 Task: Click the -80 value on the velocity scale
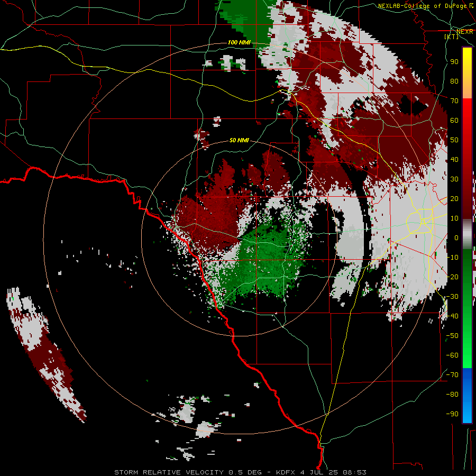pos(452,395)
